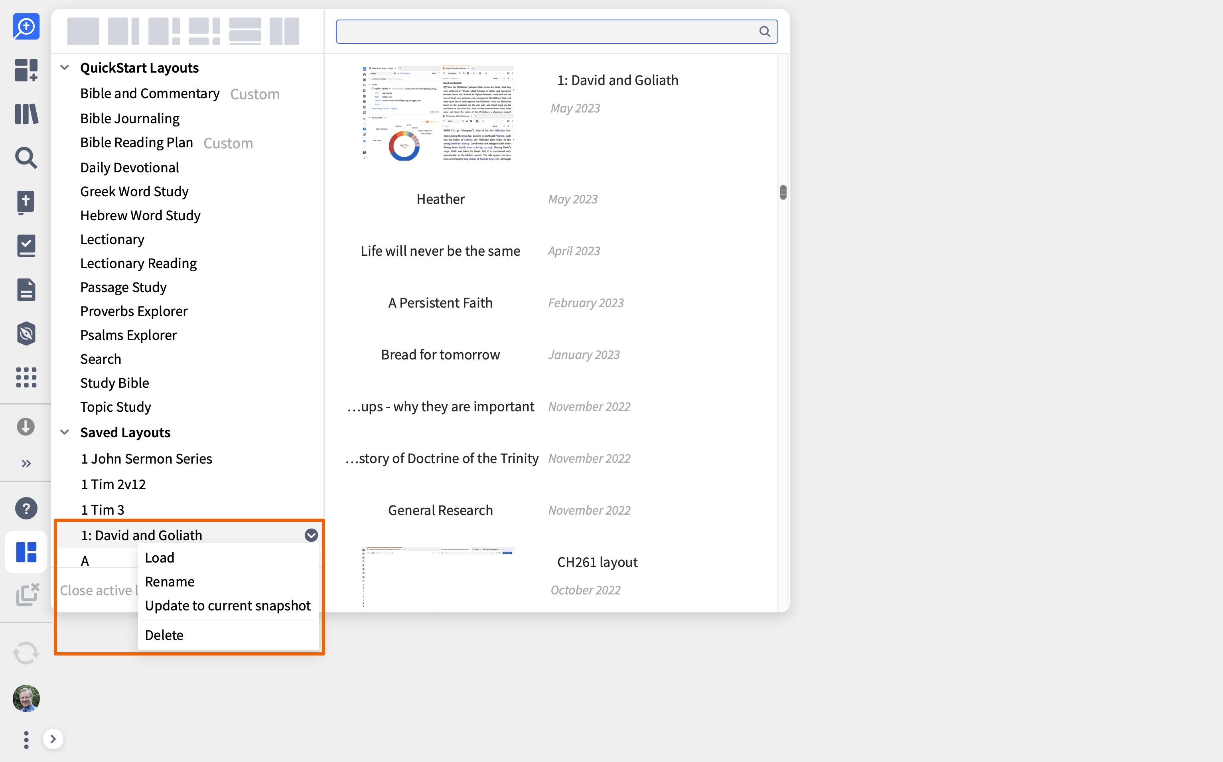Click the close all panels icon

27,595
